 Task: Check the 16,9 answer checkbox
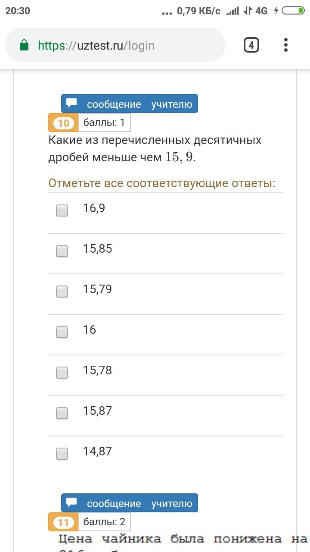(x=62, y=210)
